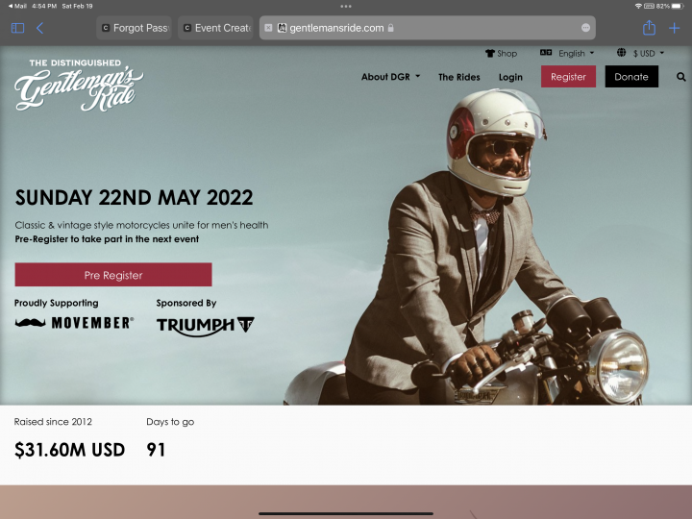Click the Distinguished Gentleman's Ride logo

click(79, 85)
